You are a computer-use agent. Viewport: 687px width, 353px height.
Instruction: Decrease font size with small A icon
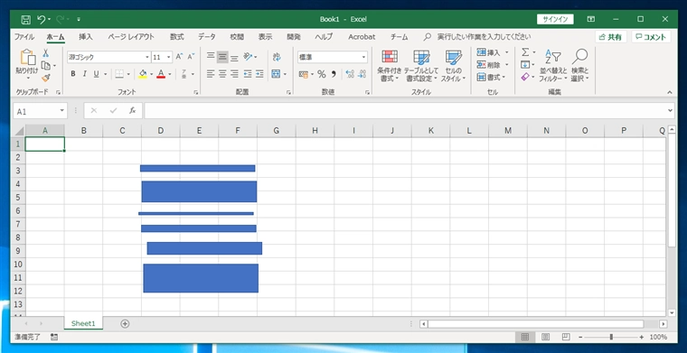point(191,57)
